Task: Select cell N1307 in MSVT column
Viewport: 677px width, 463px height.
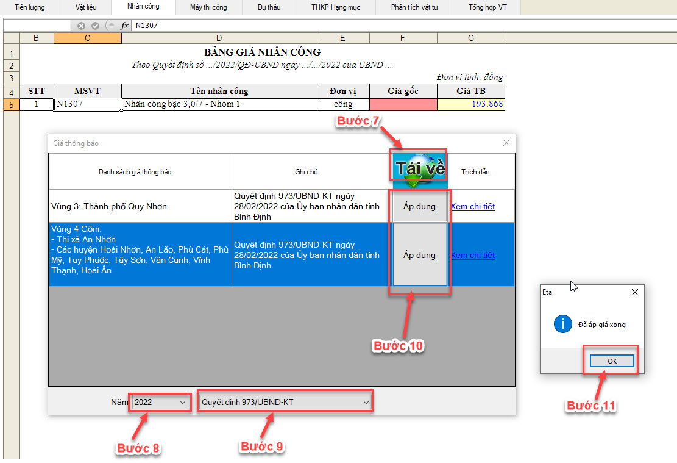Action: coord(88,104)
